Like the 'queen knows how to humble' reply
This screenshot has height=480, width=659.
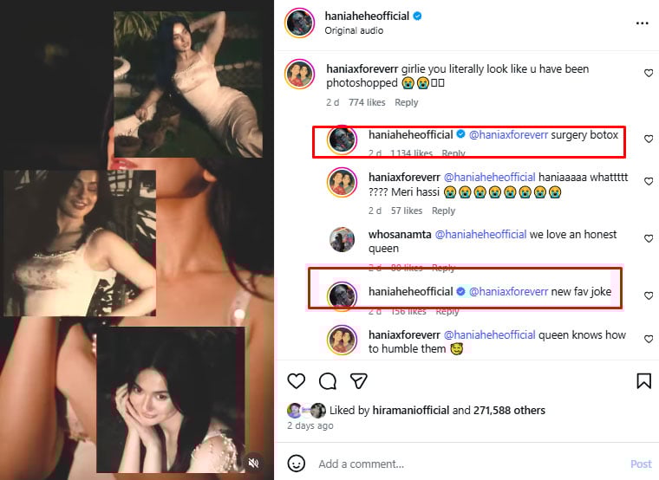pyautogui.click(x=649, y=341)
